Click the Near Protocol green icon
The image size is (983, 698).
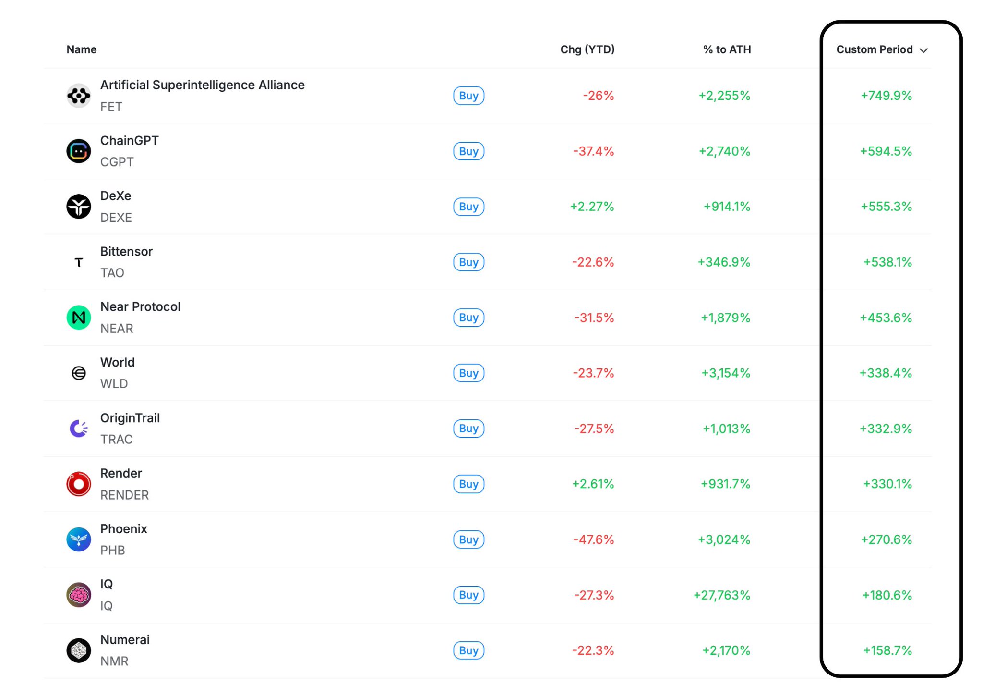click(79, 318)
